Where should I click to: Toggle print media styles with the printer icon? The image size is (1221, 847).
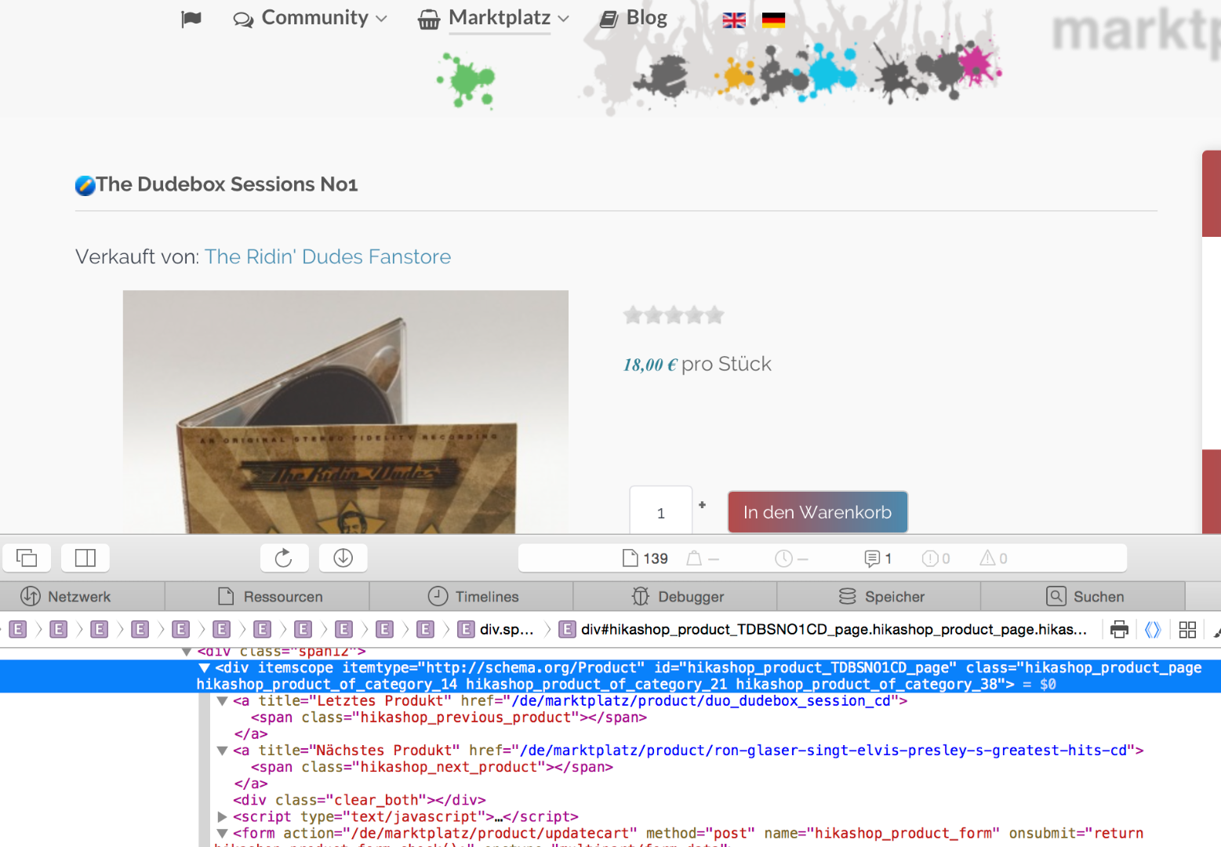pyautogui.click(x=1119, y=630)
